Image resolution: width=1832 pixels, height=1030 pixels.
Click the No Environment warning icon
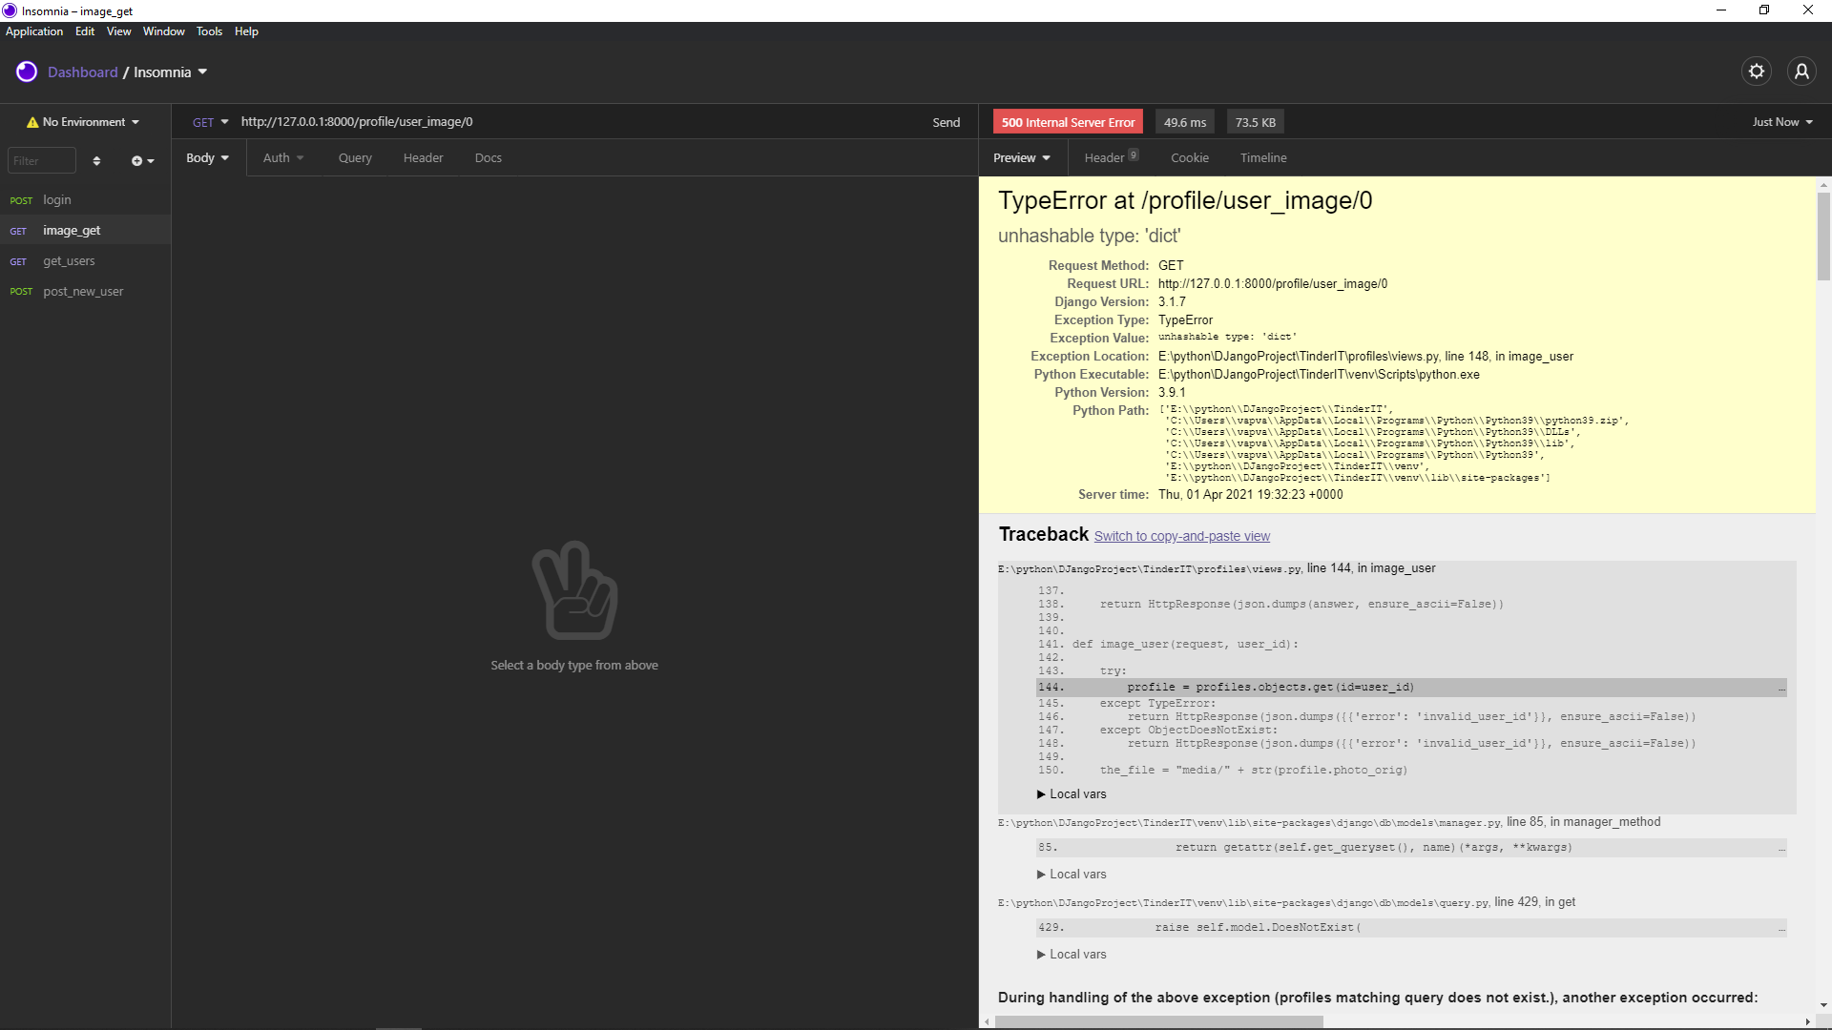(32, 122)
